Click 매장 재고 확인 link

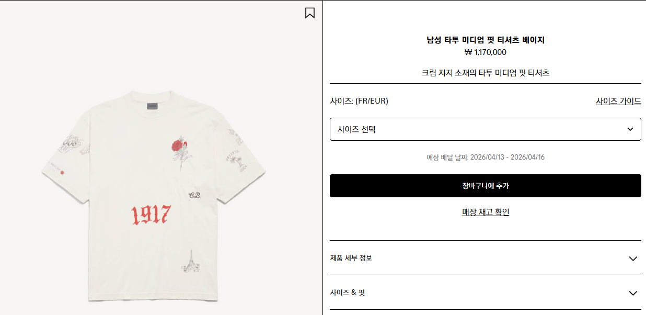pos(486,212)
